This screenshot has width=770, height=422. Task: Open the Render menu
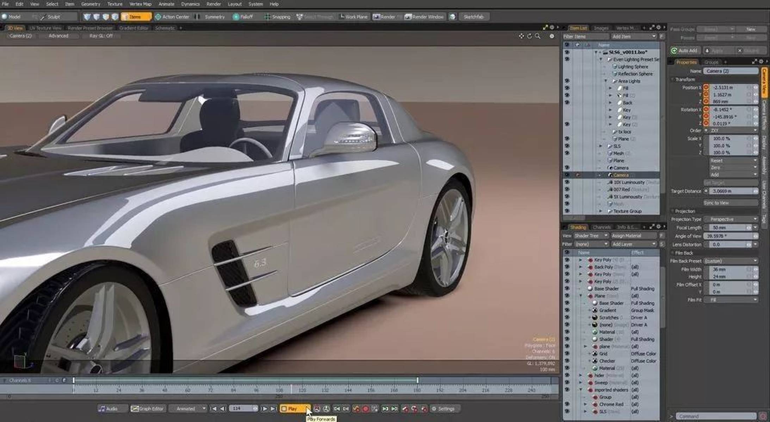(x=213, y=4)
